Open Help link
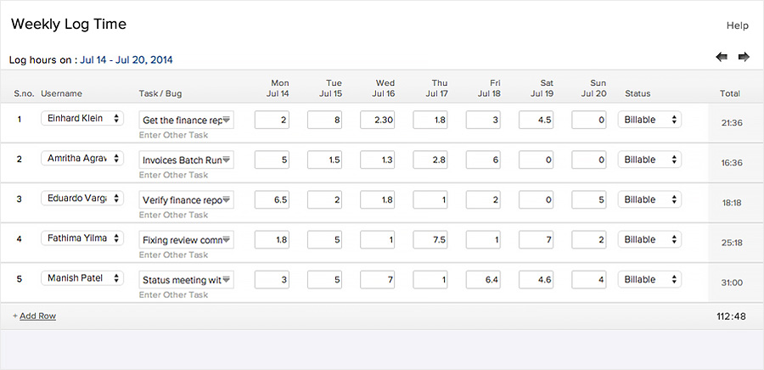The image size is (764, 370). click(738, 25)
